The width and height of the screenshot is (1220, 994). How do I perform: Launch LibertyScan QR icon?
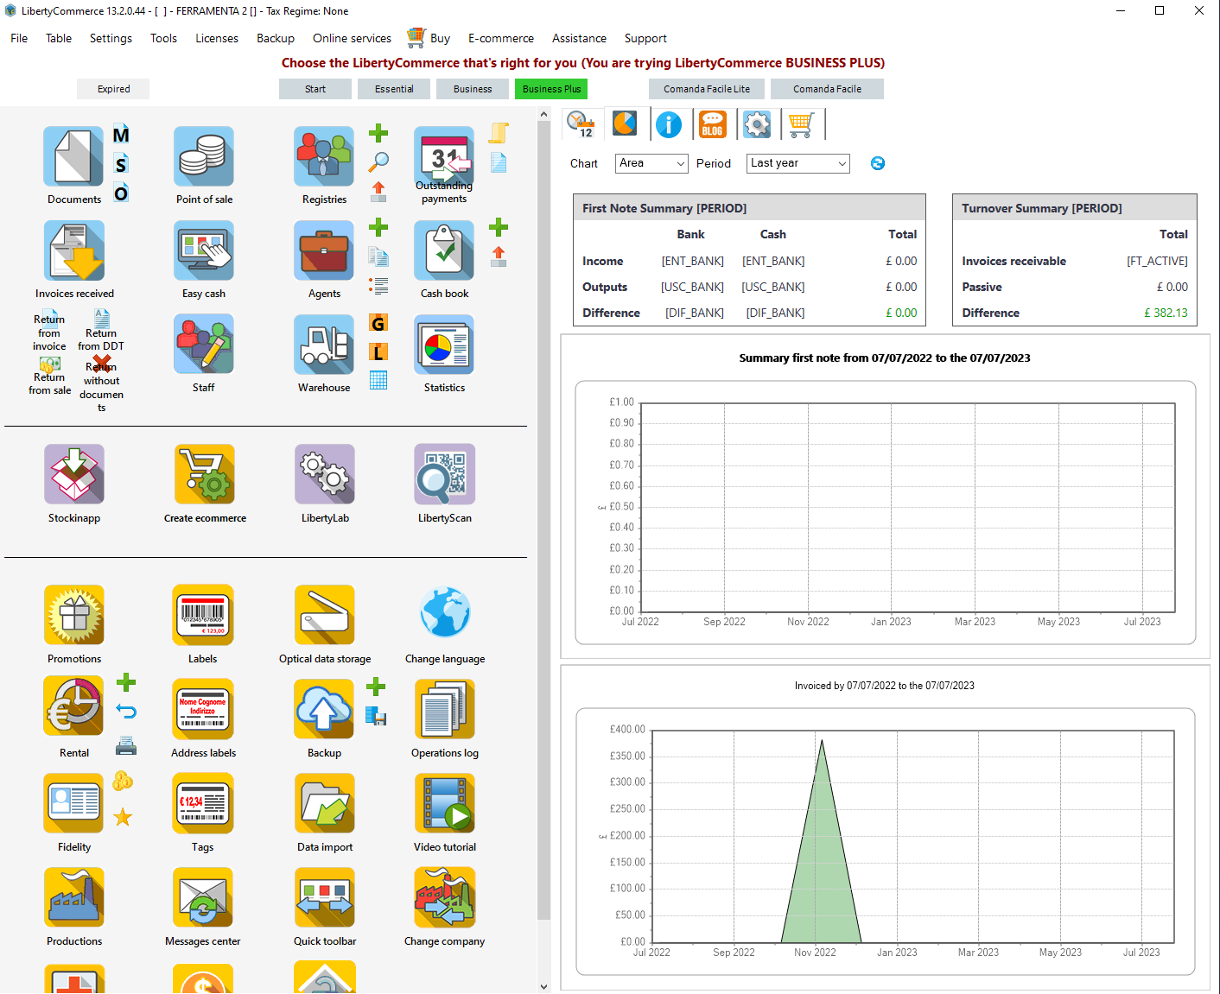point(444,474)
